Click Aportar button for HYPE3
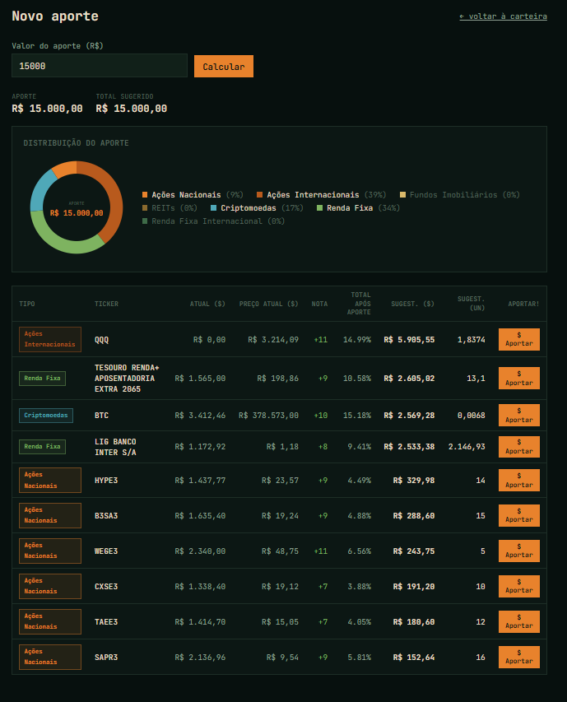Screen dimensions: 567x702 coord(518,481)
